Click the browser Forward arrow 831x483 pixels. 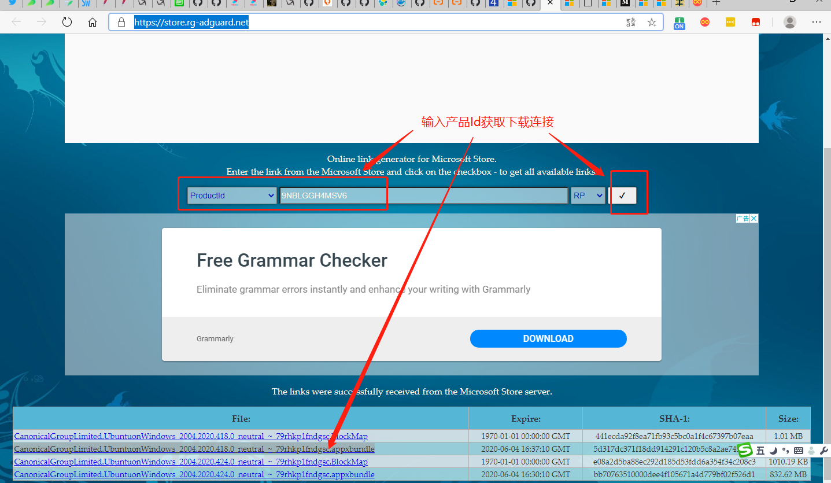click(42, 22)
